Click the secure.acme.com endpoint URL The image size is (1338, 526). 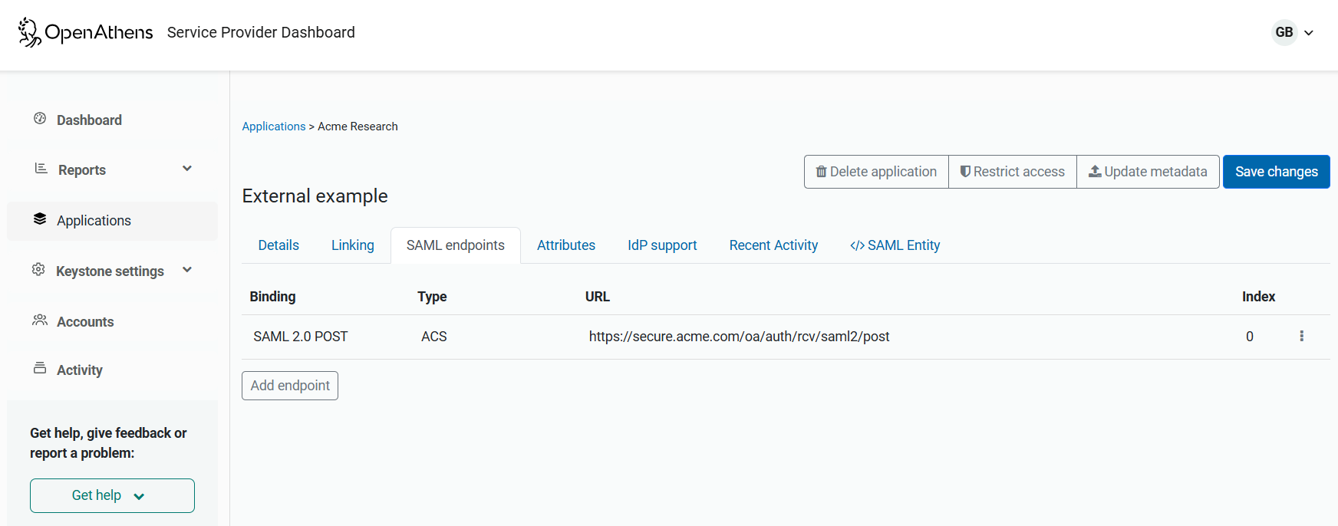click(x=739, y=337)
